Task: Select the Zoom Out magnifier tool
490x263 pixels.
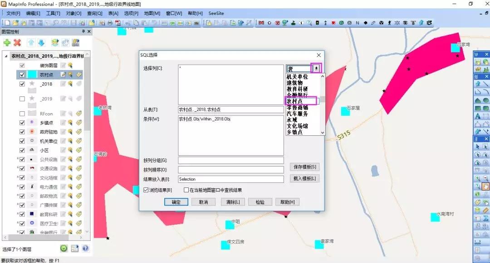Action: [x=485, y=178]
